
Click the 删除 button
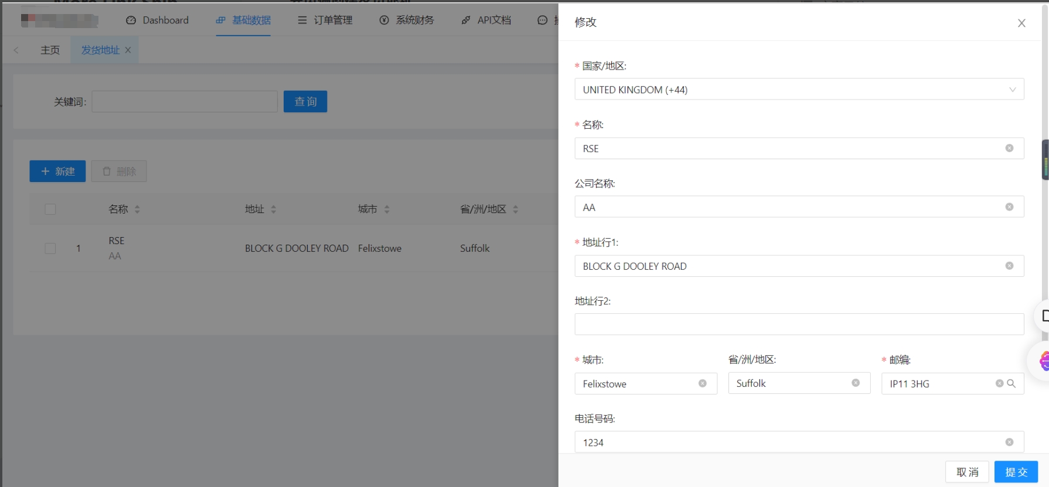pos(119,171)
